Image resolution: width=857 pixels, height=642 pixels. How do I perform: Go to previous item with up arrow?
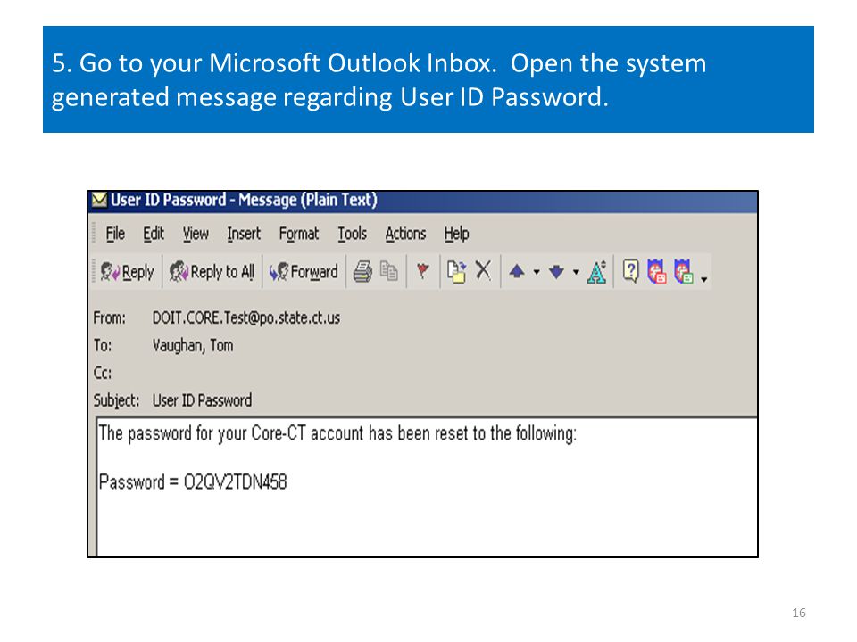click(517, 271)
